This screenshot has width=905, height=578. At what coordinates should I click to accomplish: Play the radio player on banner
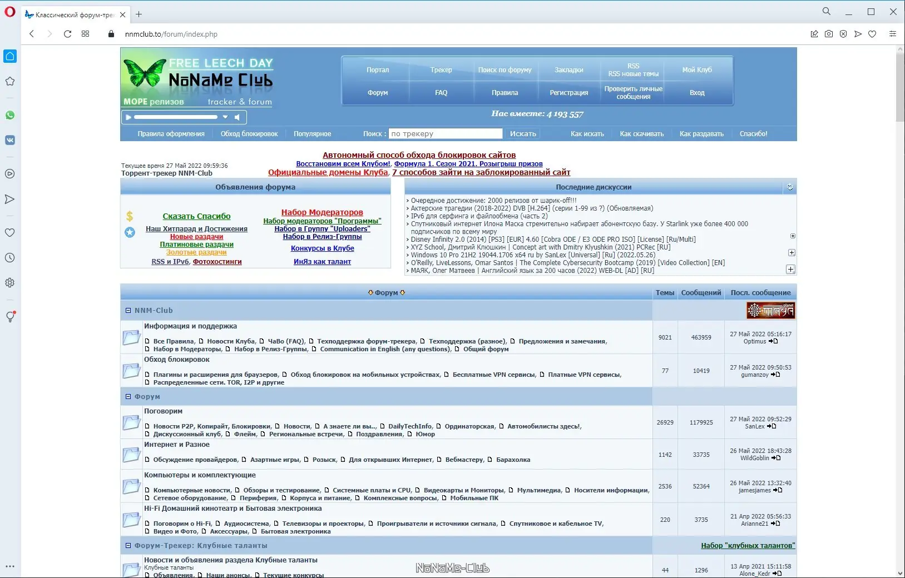tap(128, 117)
